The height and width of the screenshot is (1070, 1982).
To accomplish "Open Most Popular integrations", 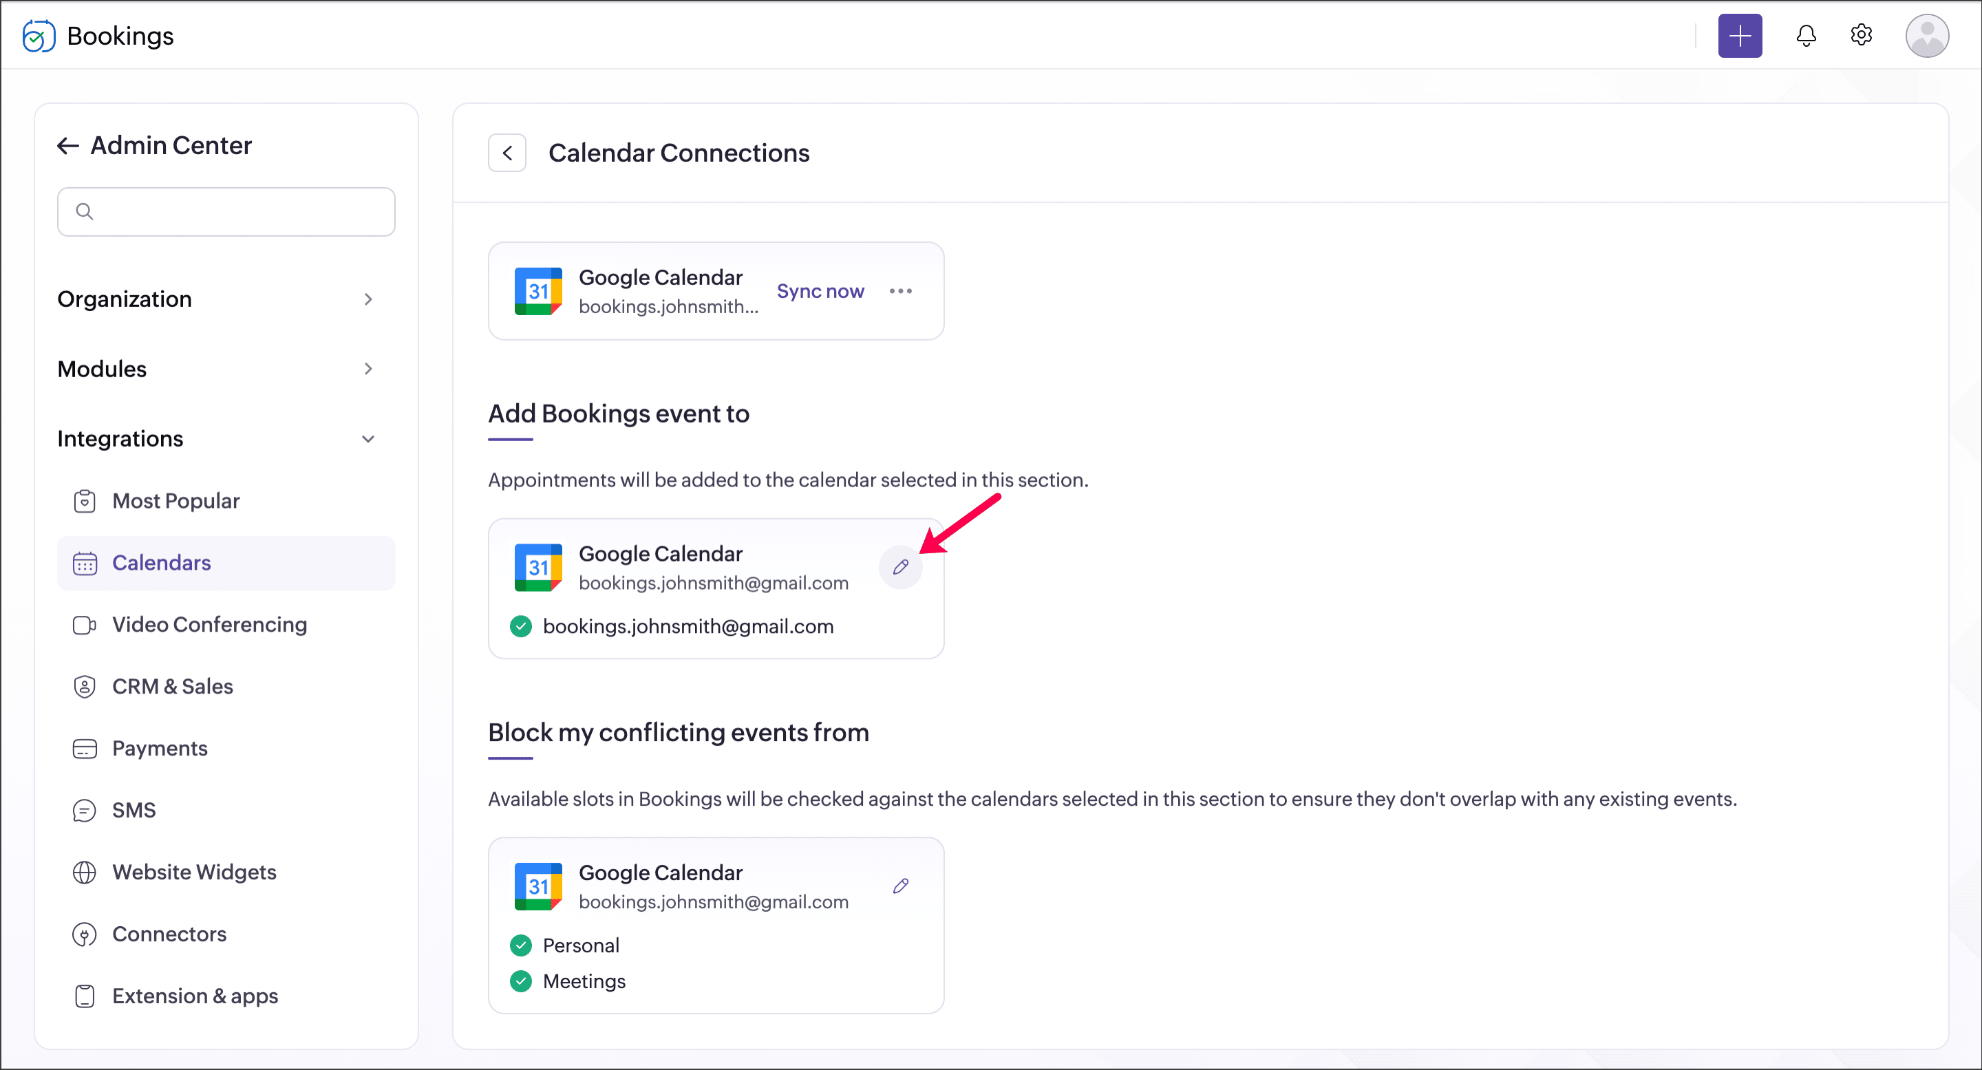I will (226, 501).
